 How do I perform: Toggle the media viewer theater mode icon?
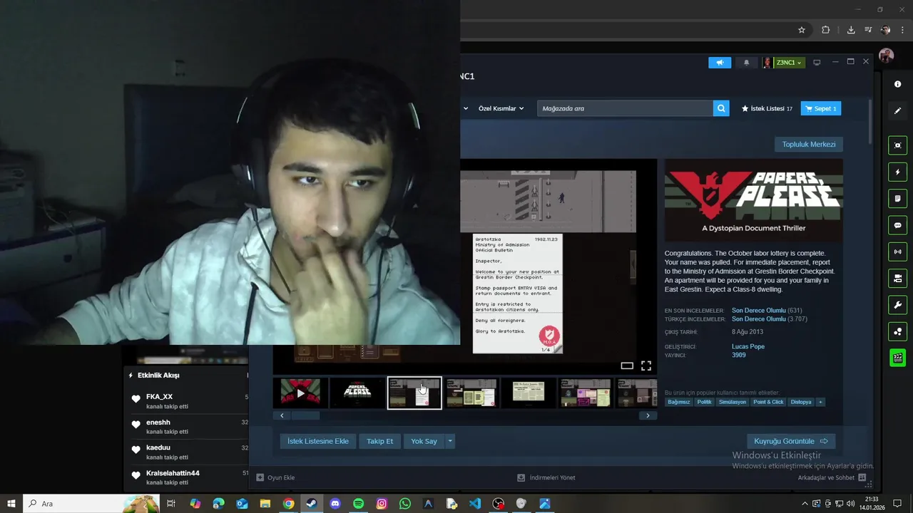point(627,366)
